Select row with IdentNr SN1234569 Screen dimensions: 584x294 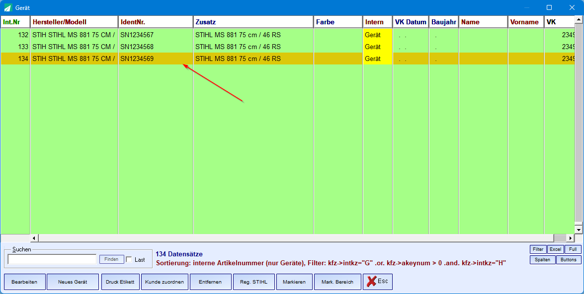288,59
